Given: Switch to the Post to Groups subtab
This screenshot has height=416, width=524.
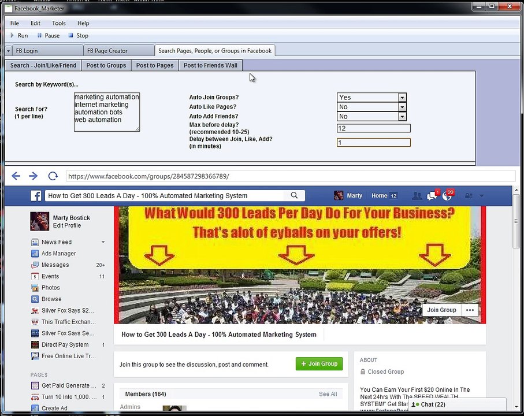Looking at the screenshot, I should 106,65.
